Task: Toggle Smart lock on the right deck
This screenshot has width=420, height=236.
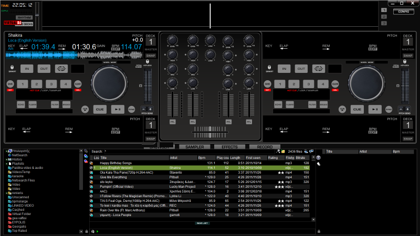Action: [x=269, y=68]
